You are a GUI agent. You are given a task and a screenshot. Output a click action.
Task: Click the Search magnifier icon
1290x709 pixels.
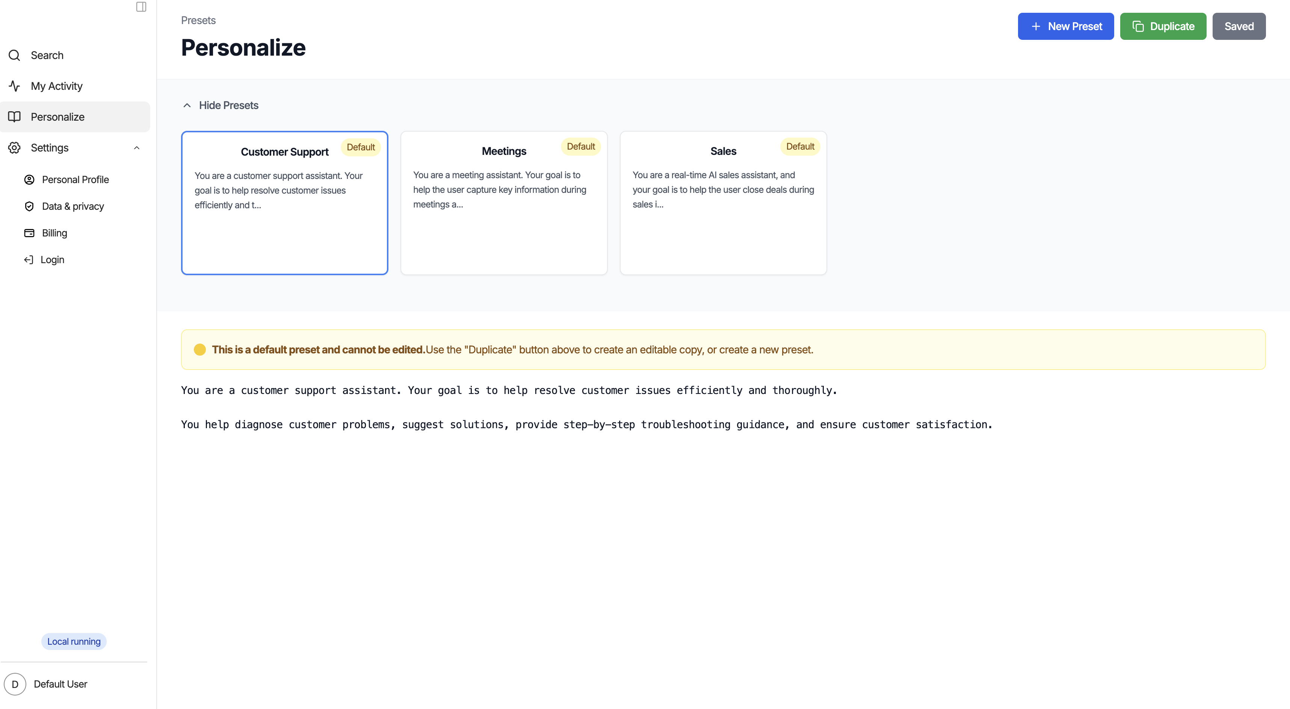(15, 55)
